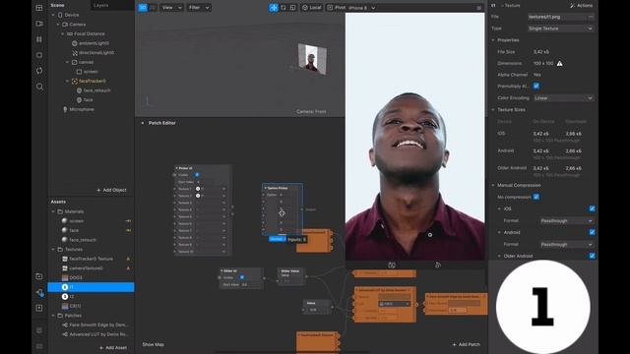Image resolution: width=630 pixels, height=354 pixels.
Task: Click the simulator hamburger menu icon
Action: (479, 8)
